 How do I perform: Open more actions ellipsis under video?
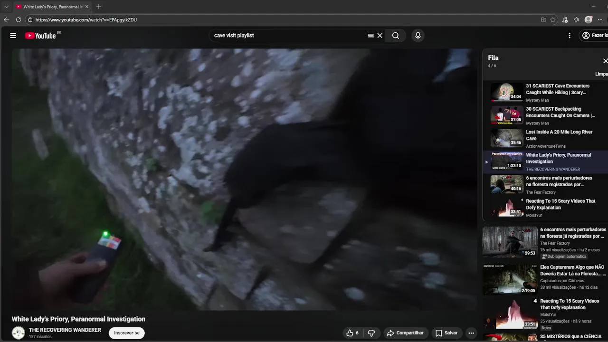tap(471, 333)
